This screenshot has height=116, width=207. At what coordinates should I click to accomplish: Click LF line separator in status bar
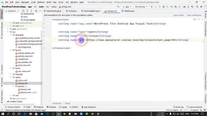[181, 110]
